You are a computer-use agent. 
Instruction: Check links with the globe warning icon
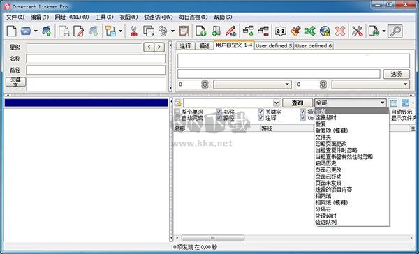(325, 31)
